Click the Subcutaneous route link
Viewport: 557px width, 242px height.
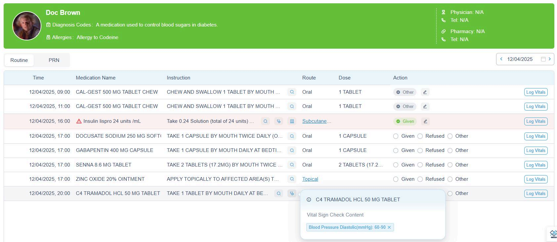[x=316, y=121]
